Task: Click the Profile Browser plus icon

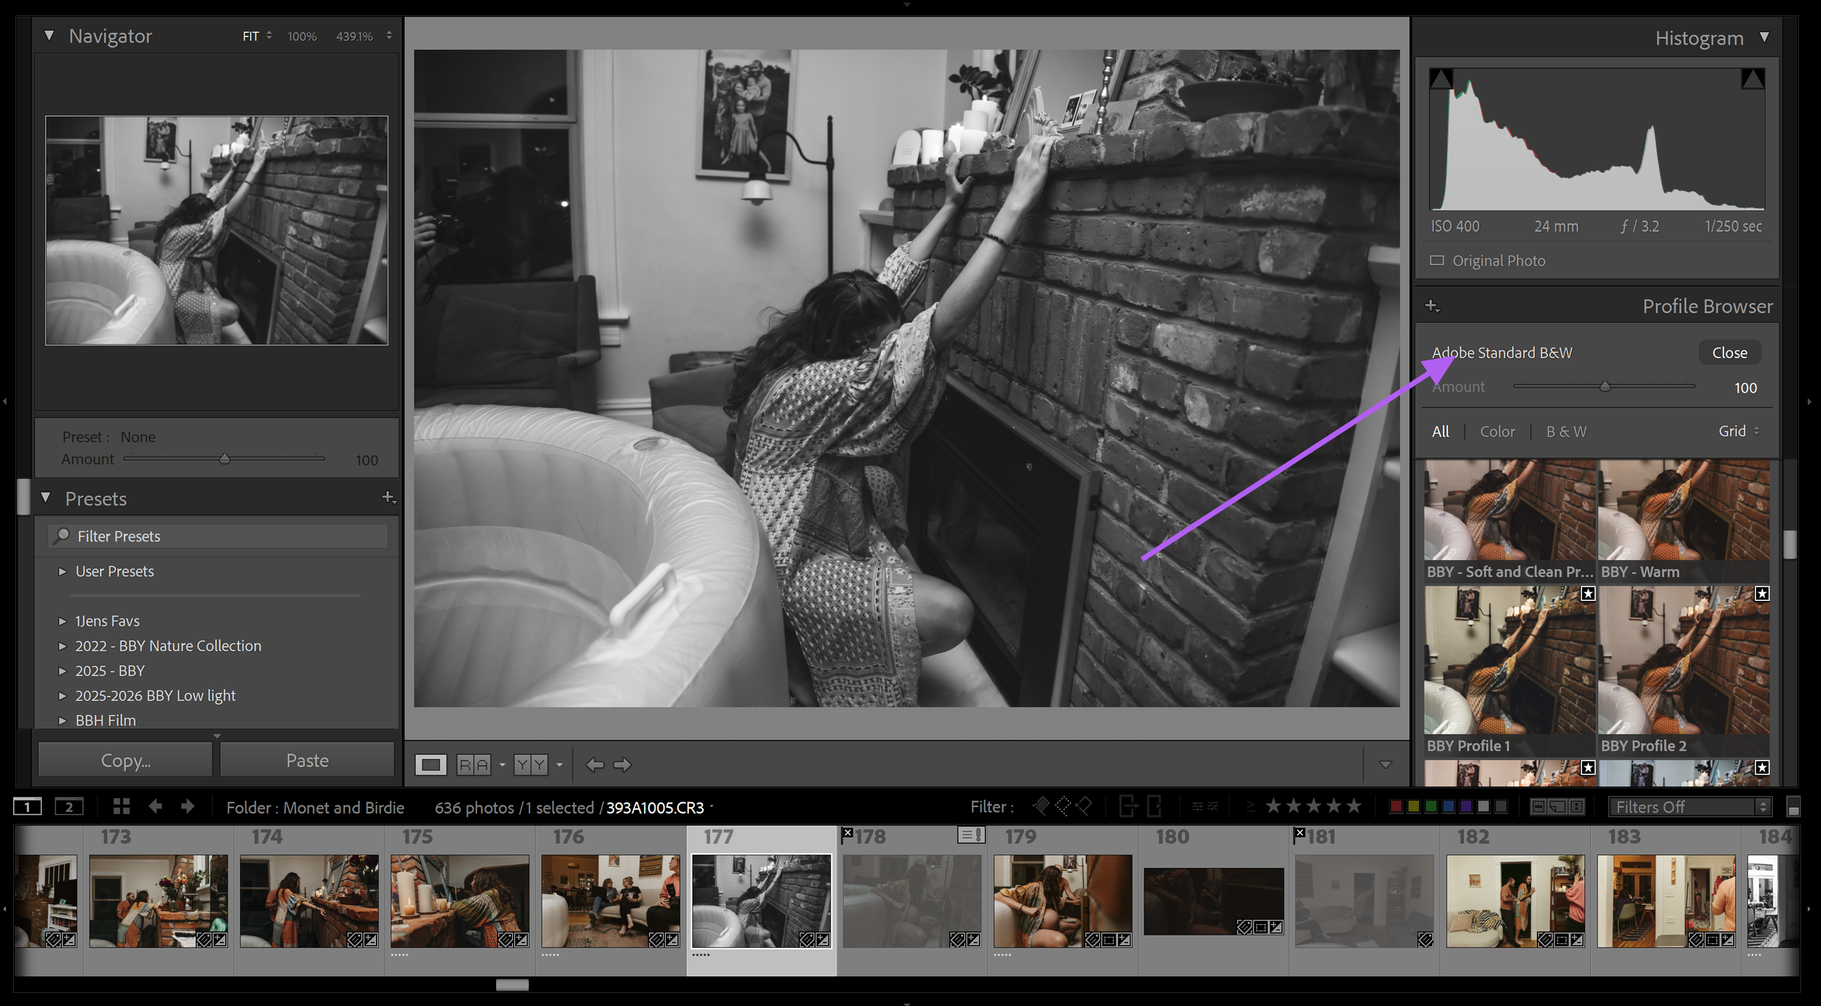Action: pyautogui.click(x=1431, y=306)
